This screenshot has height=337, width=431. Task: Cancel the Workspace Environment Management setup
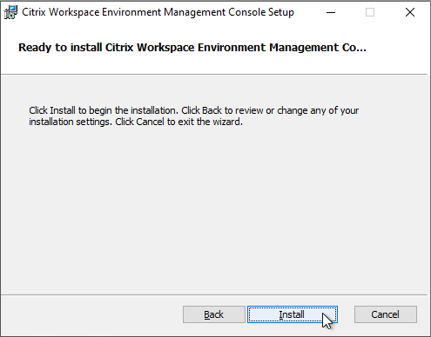click(x=386, y=314)
